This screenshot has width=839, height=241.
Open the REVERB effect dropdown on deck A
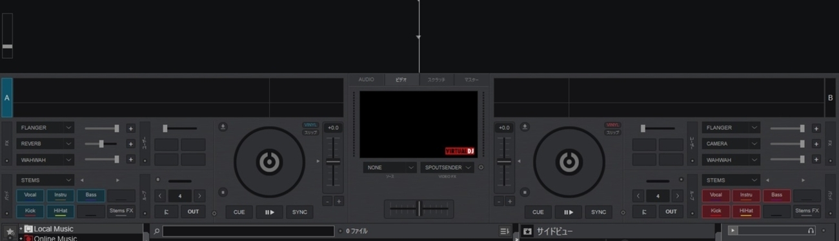click(x=45, y=144)
